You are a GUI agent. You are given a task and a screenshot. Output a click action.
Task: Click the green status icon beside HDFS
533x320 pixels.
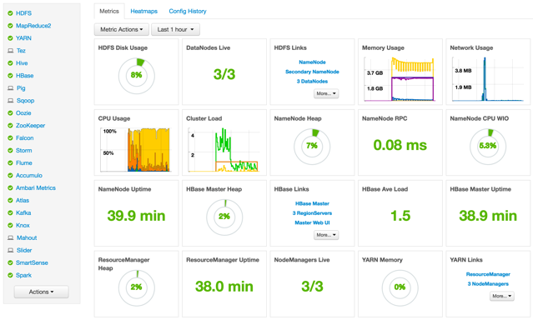coord(10,13)
